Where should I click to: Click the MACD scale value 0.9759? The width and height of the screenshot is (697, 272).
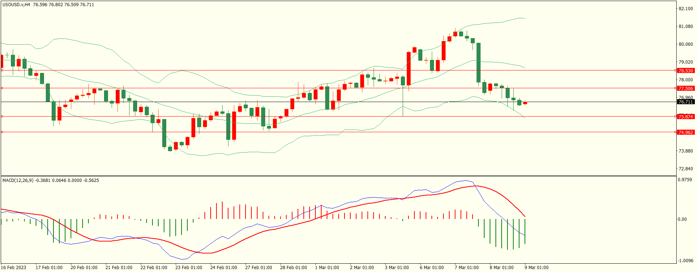click(x=685, y=180)
